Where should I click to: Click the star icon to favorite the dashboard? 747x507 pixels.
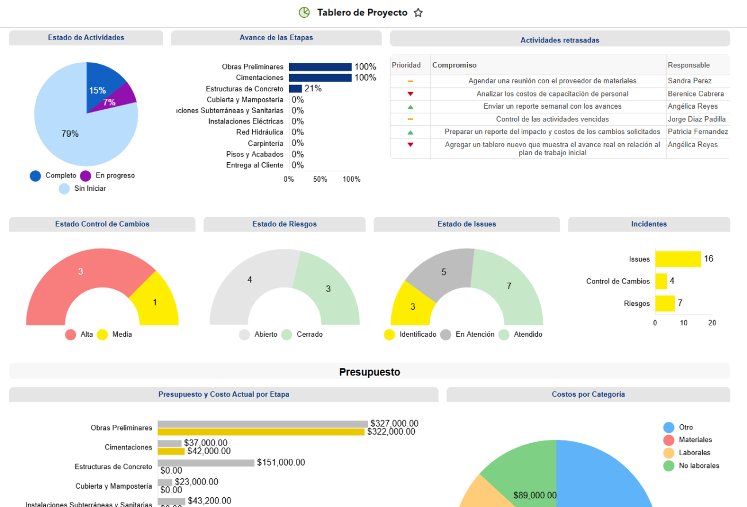click(x=418, y=12)
